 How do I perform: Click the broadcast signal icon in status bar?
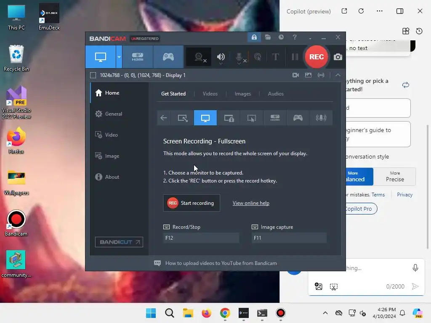321,75
